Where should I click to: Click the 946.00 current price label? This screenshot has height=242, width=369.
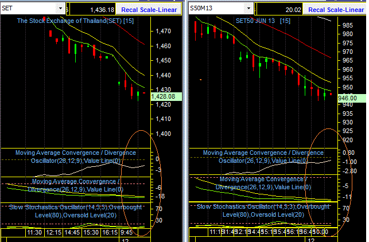pyautogui.click(x=352, y=98)
